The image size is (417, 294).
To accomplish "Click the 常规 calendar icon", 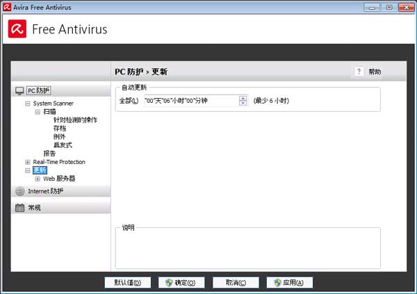I will (19, 208).
